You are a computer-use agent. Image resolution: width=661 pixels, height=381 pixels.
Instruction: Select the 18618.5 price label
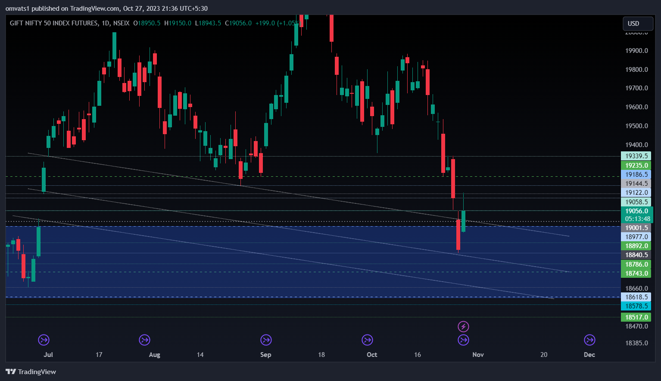click(636, 297)
